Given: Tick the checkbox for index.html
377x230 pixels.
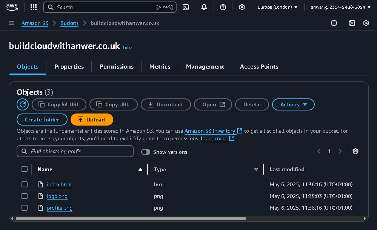Looking at the screenshot, I should coord(25,184).
